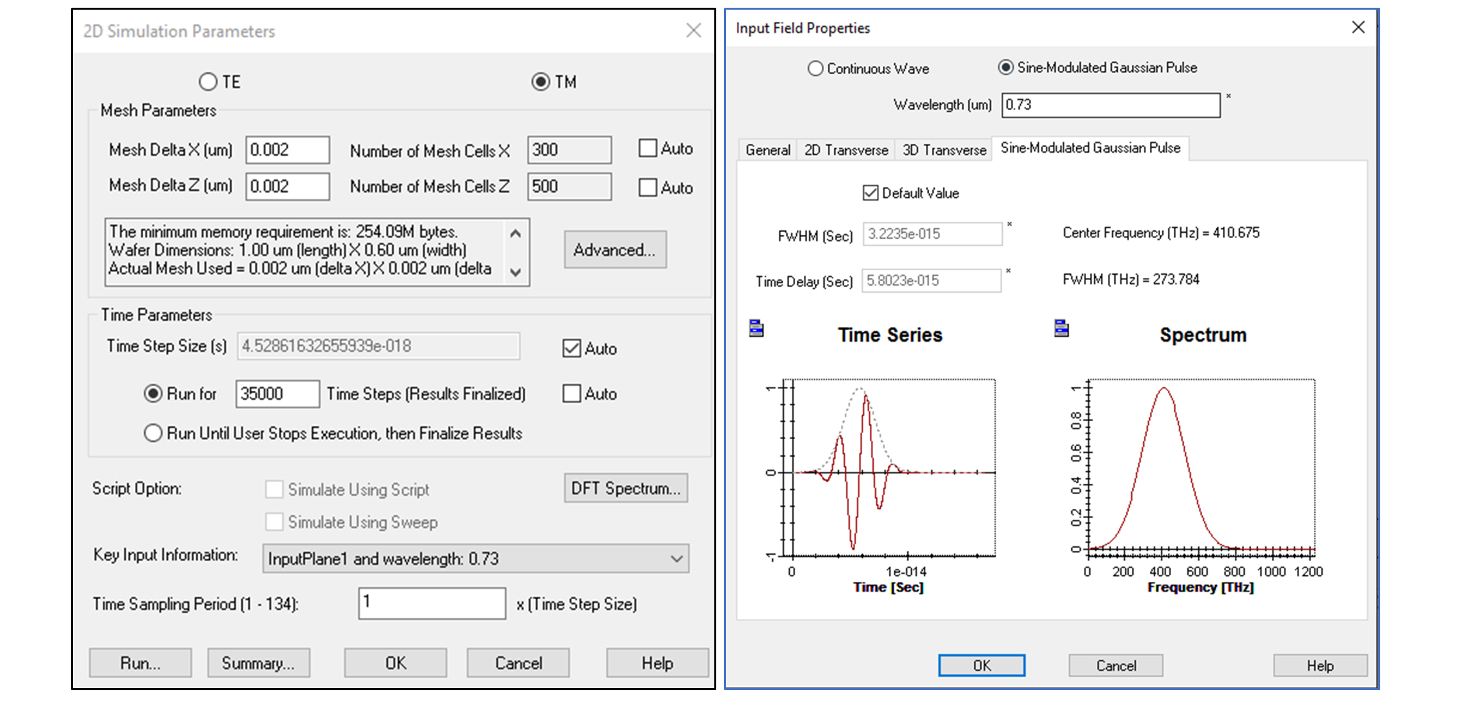Click the Simulate Using Script checkbox

(274, 489)
